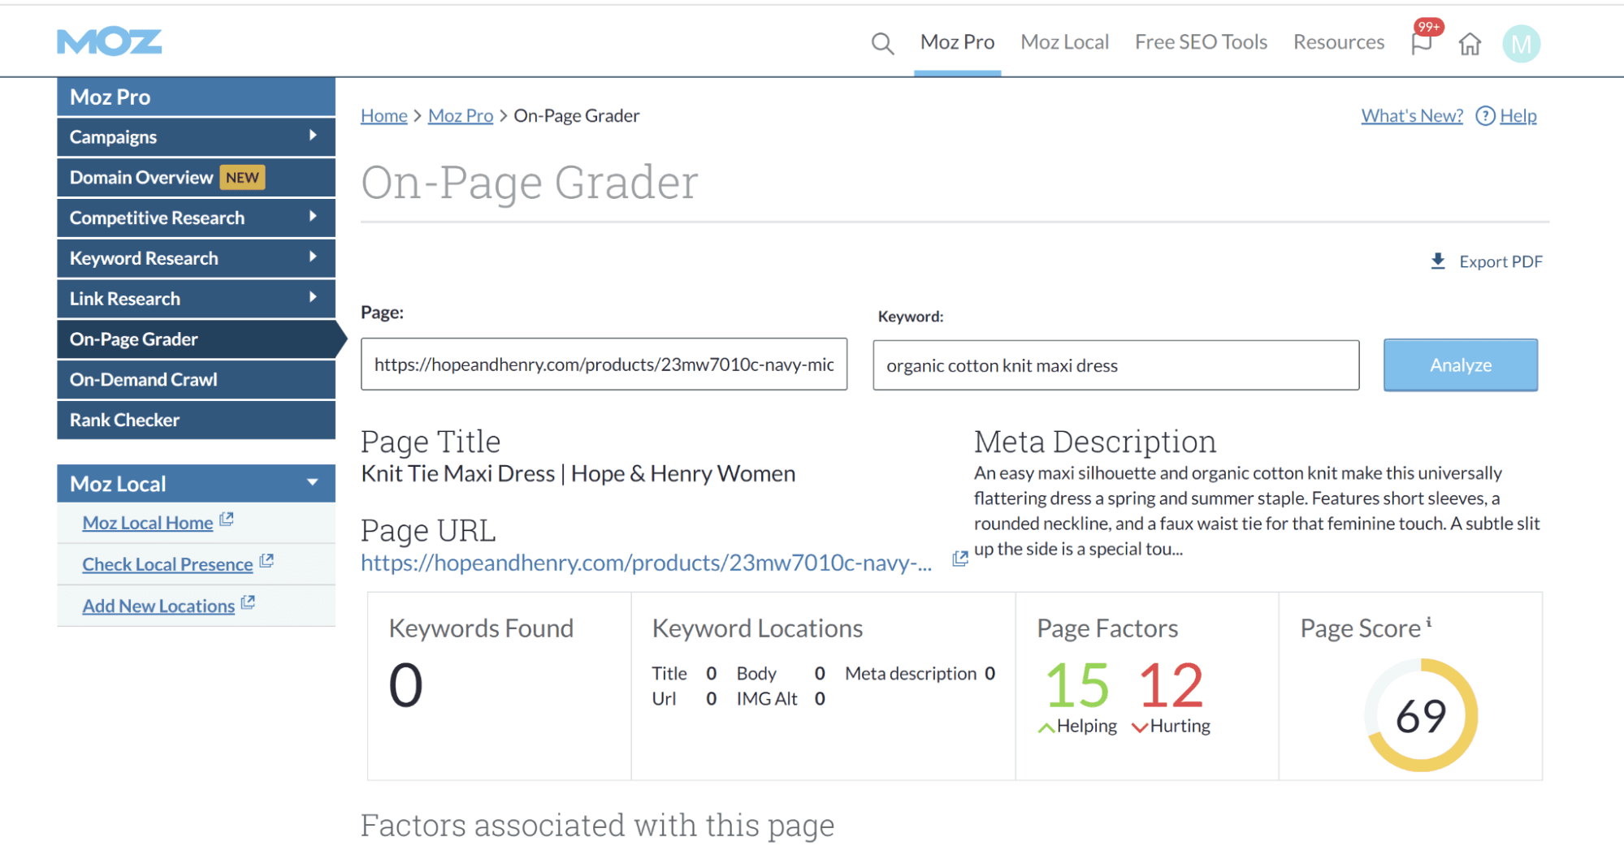Image resolution: width=1624 pixels, height=863 pixels.
Task: Open the What's New link
Action: pyautogui.click(x=1411, y=115)
